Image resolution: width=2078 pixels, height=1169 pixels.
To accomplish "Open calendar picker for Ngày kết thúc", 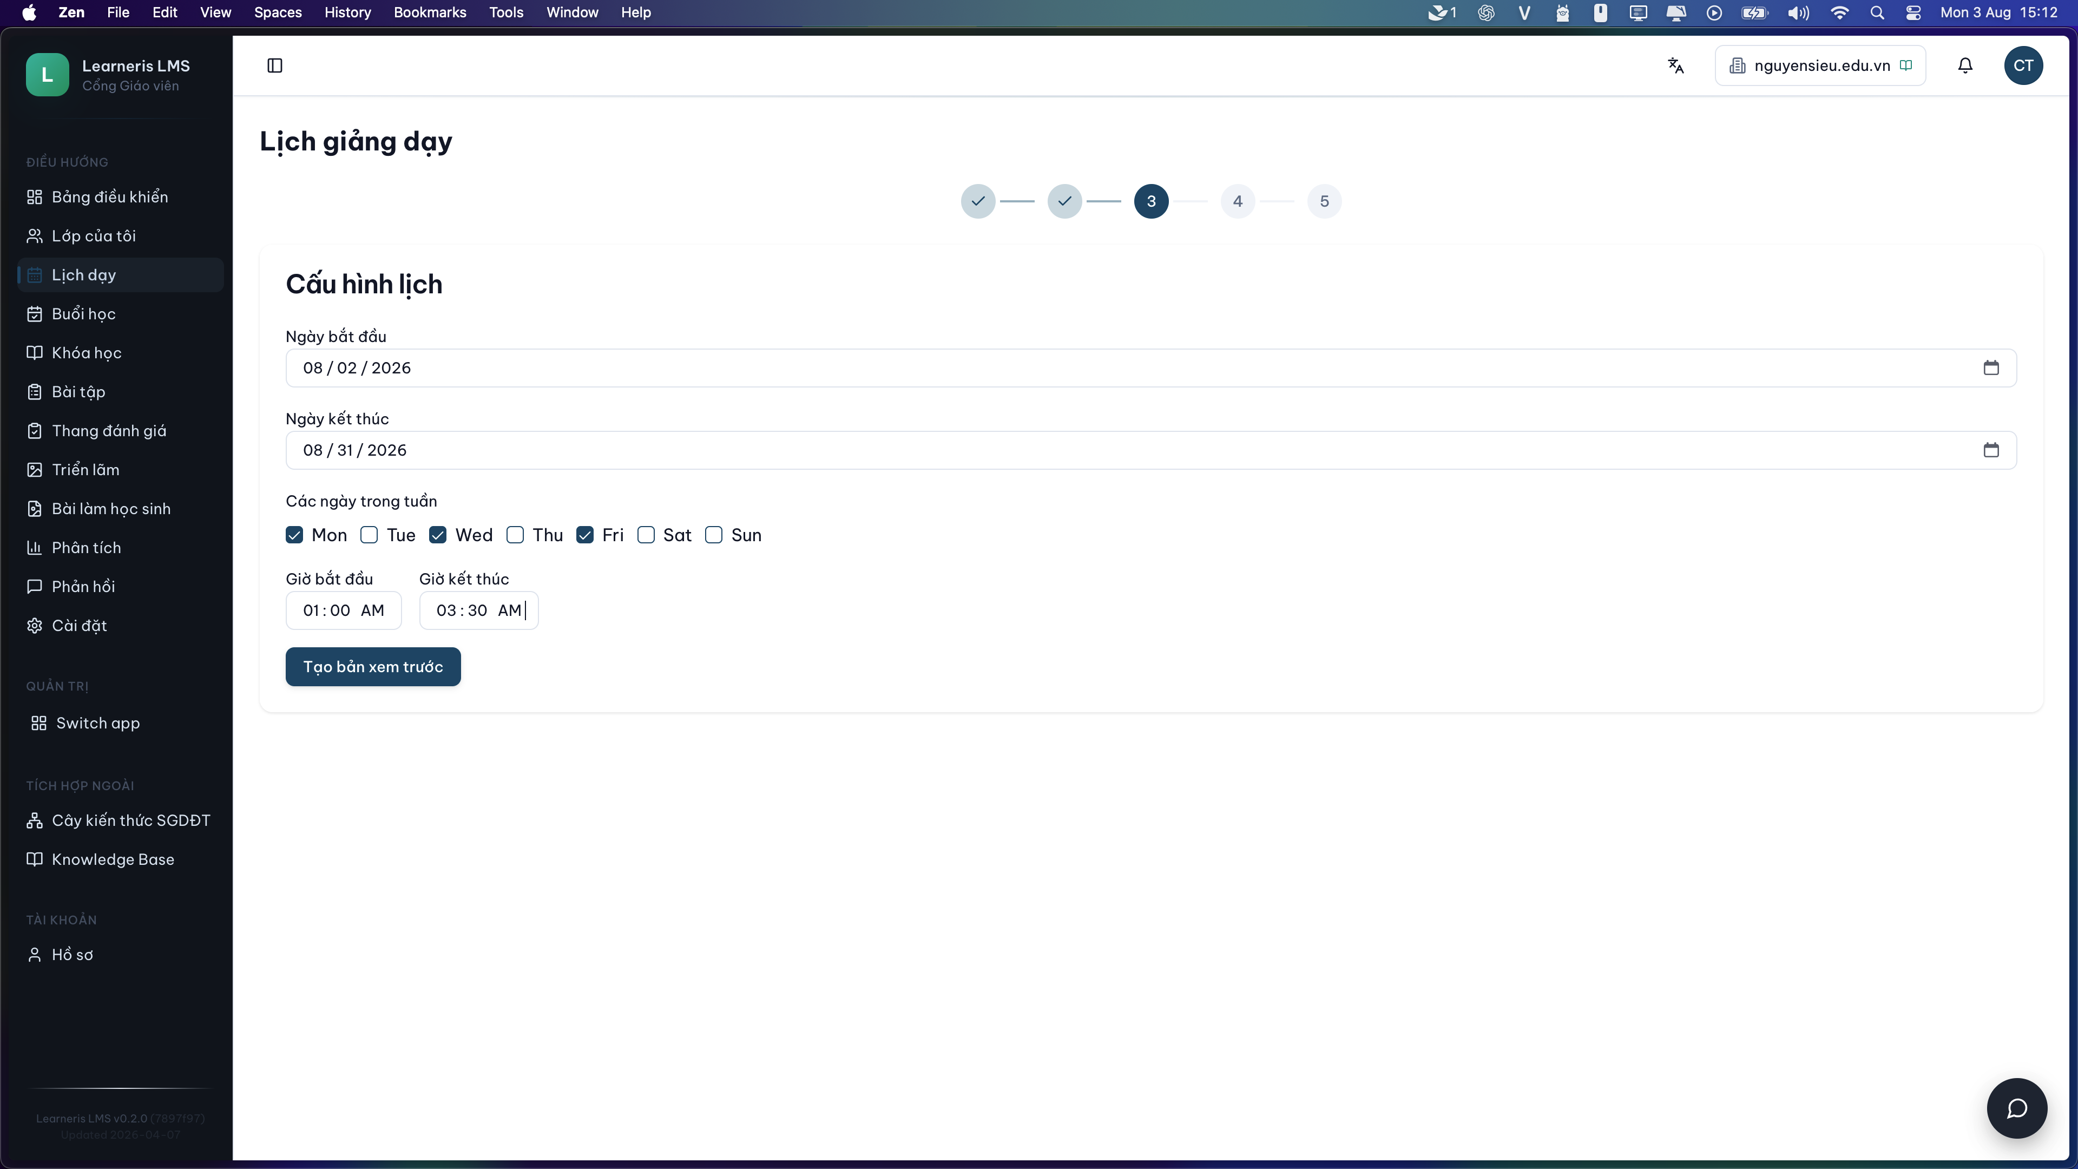I will [1991, 450].
